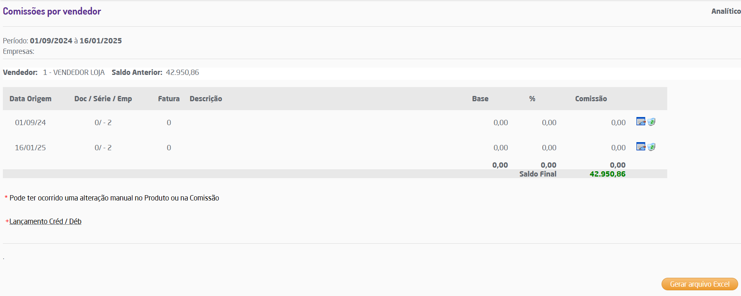Select the Fatura column header
Image resolution: width=741 pixels, height=296 pixels.
tap(169, 99)
